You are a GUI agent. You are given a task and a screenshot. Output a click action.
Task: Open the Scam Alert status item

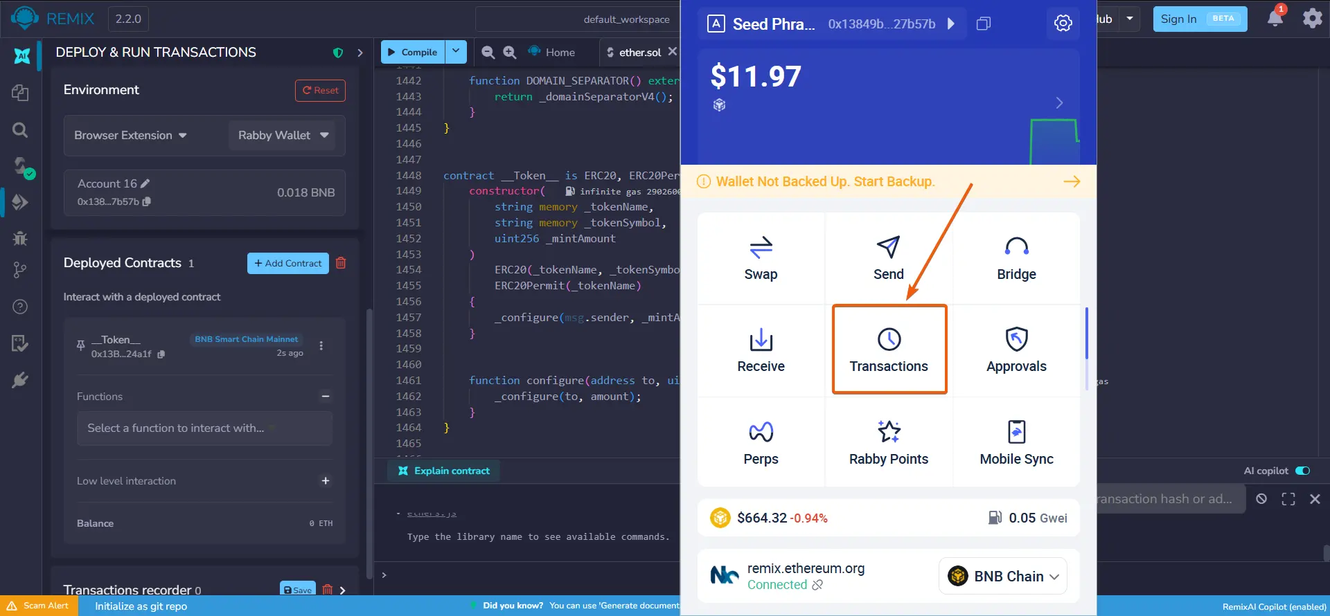[x=38, y=606]
